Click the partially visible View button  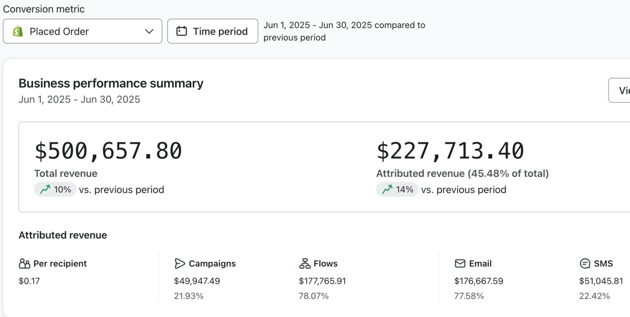(x=619, y=90)
